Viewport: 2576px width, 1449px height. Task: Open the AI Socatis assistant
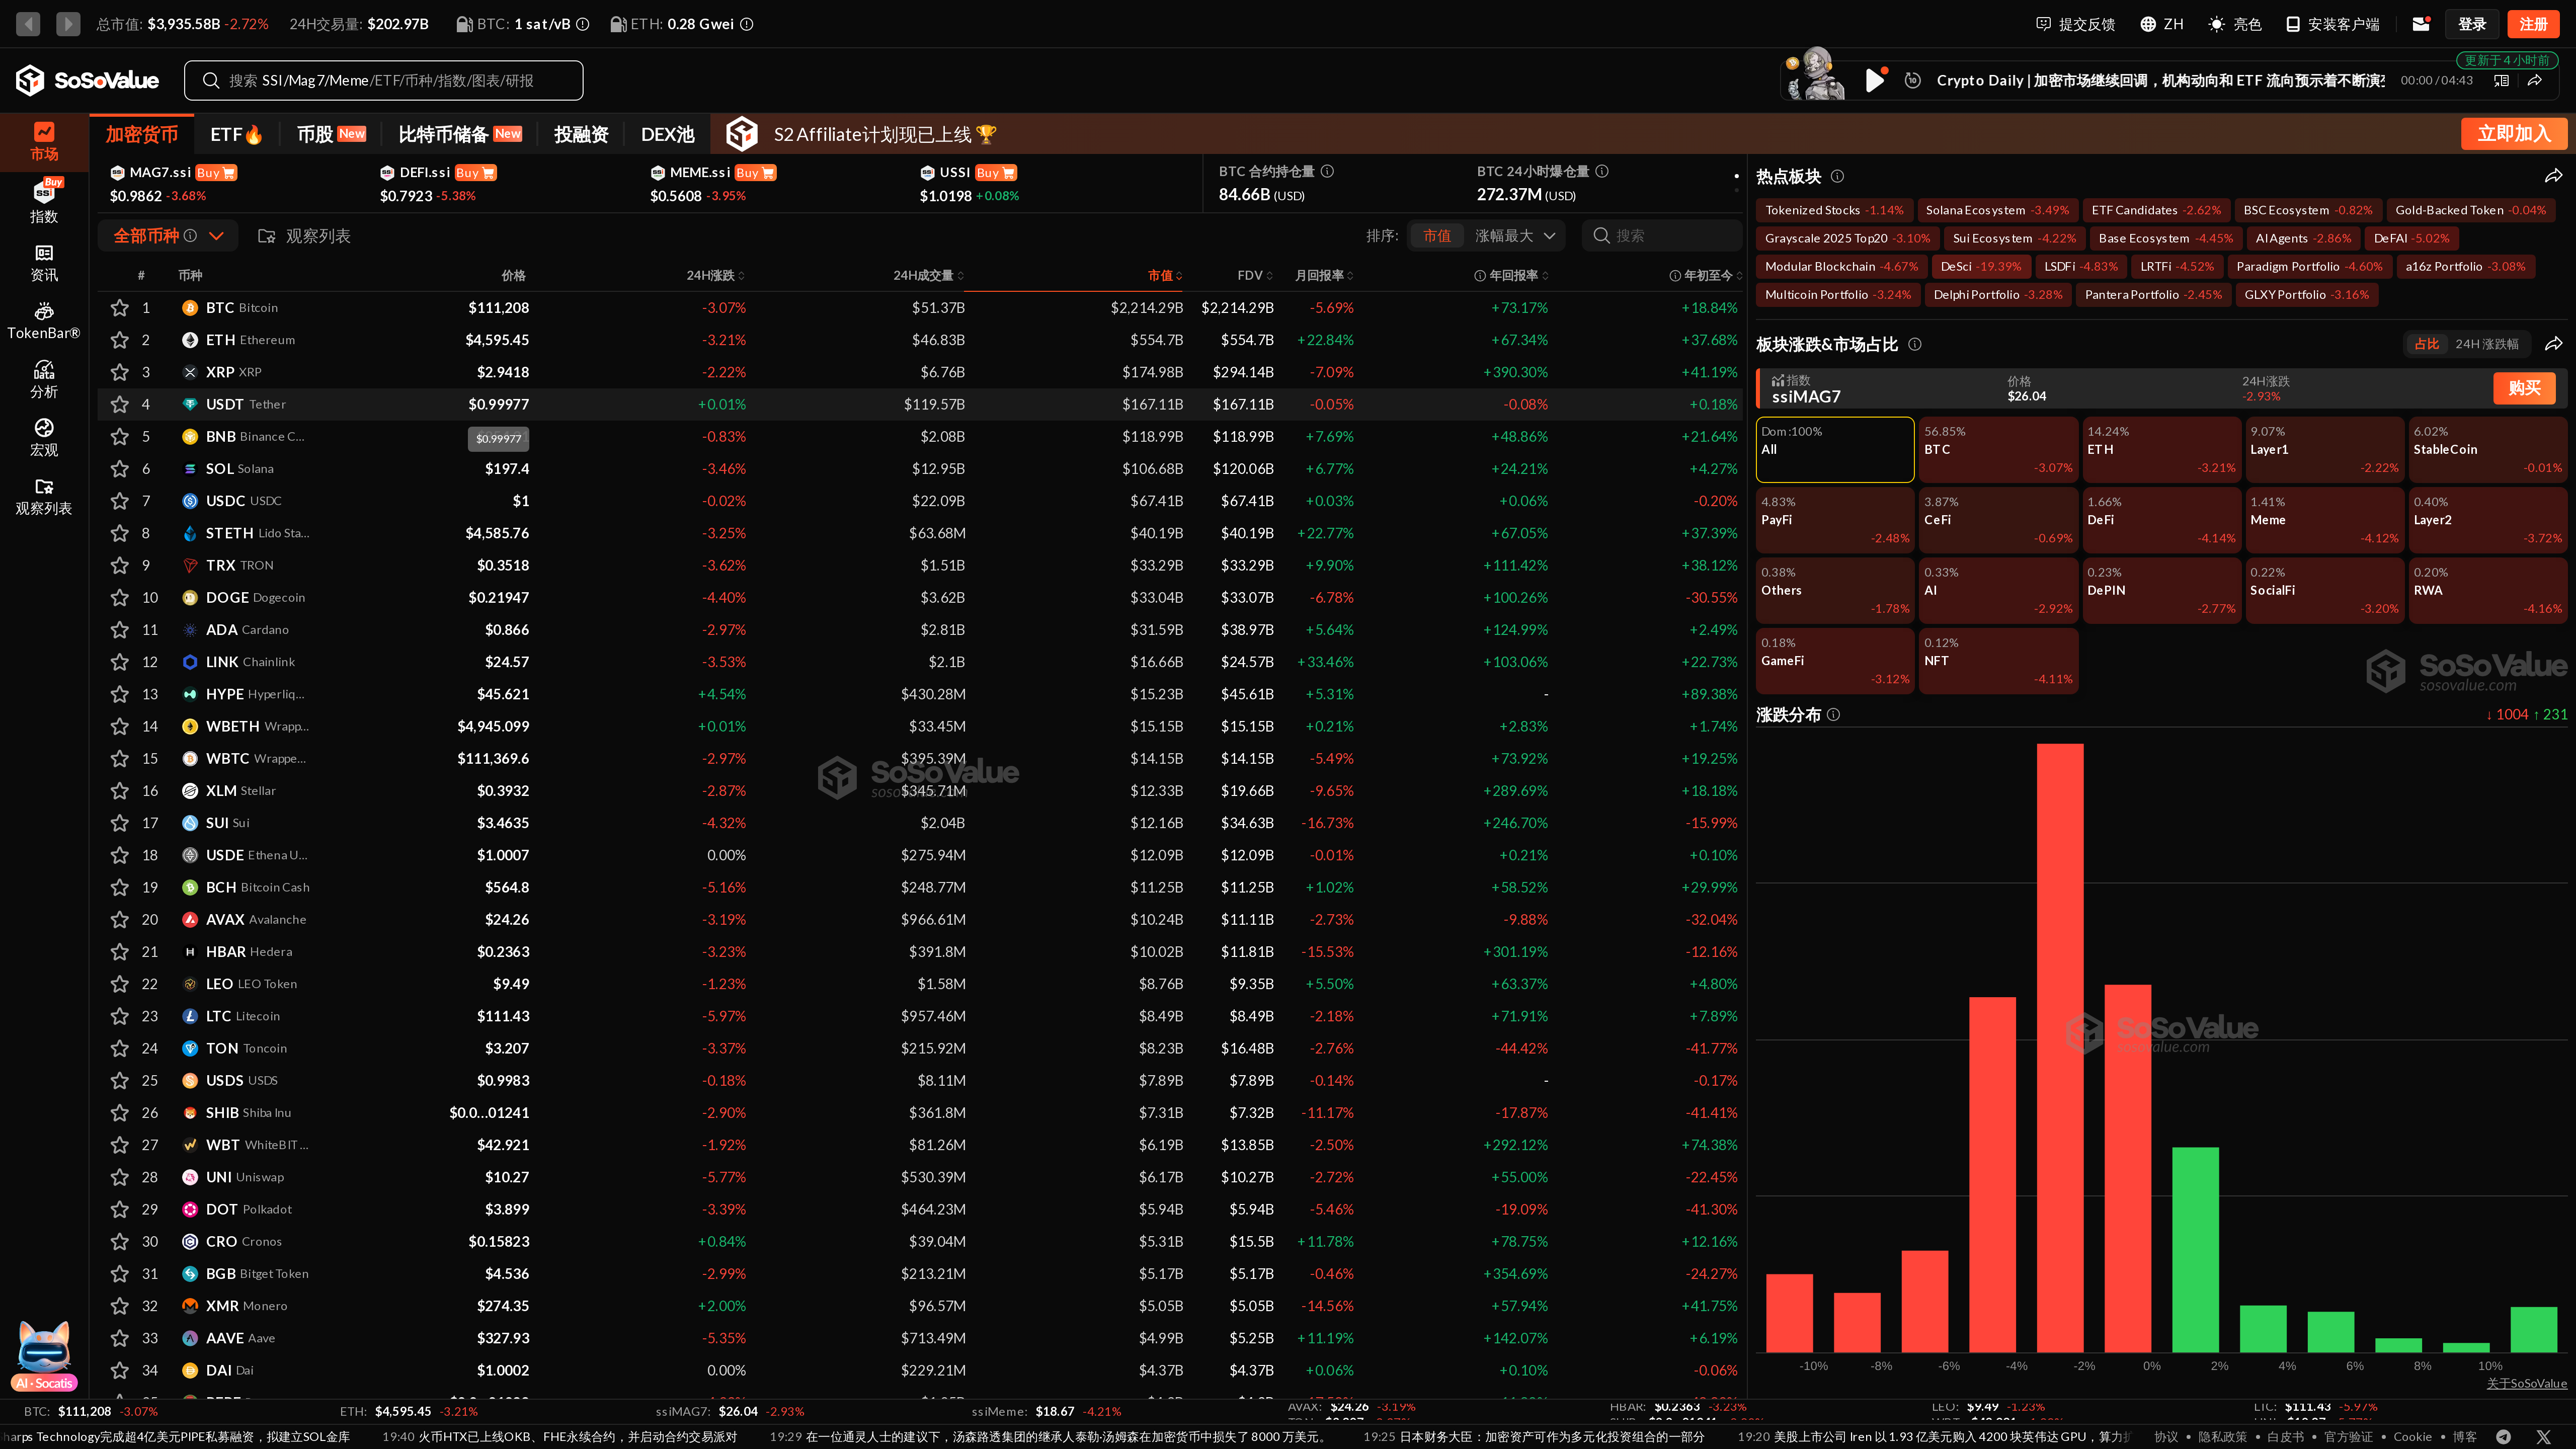tap(44, 1355)
